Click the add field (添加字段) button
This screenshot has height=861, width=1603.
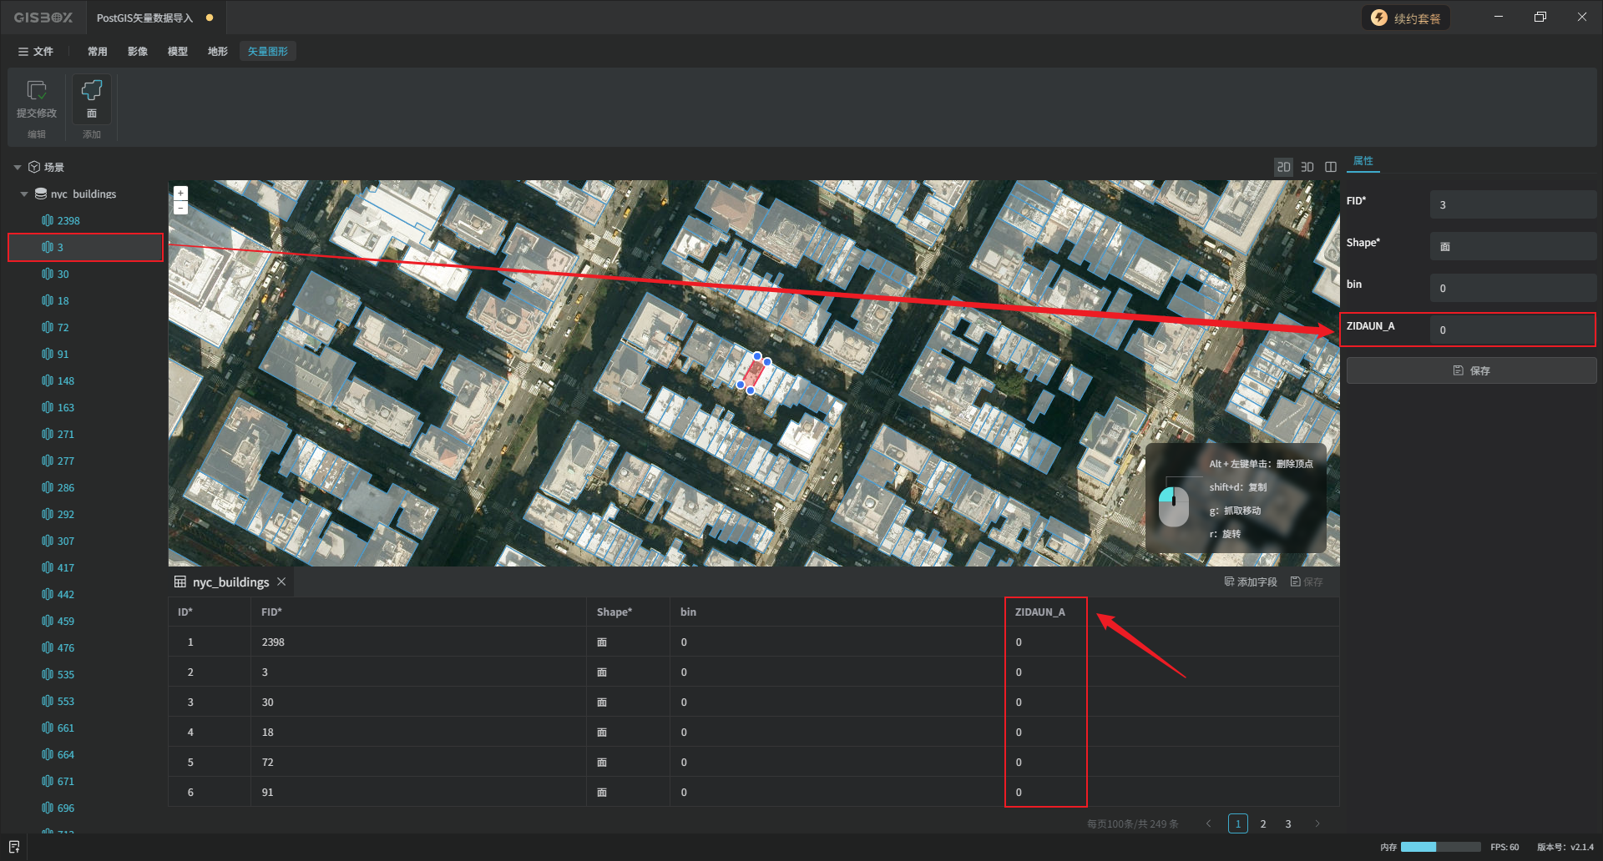pyautogui.click(x=1250, y=582)
